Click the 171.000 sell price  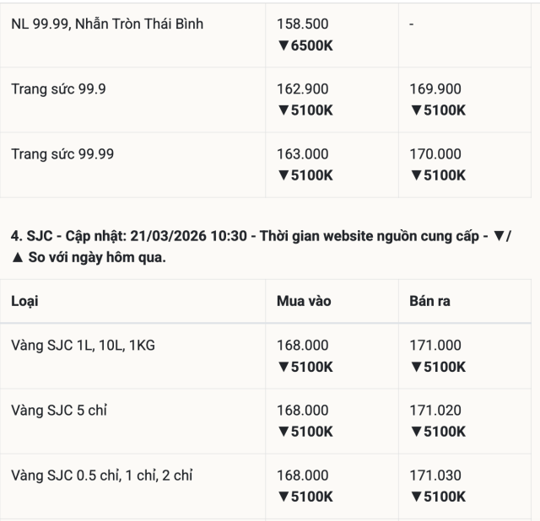(x=435, y=346)
